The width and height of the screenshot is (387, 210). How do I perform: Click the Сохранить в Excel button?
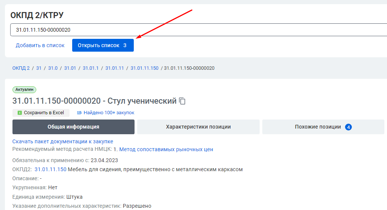coord(41,113)
